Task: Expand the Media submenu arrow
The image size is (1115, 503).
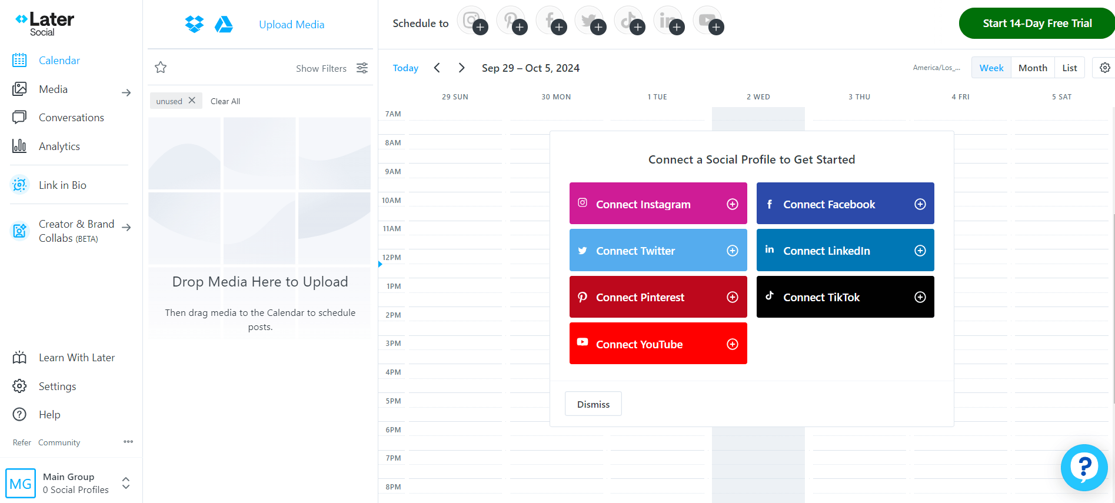Action: point(126,92)
